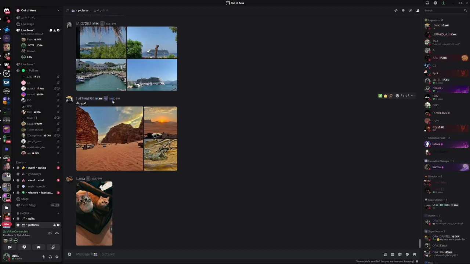Open soundboard button
The width and height of the screenshot is (470, 264).
(x=53, y=247)
